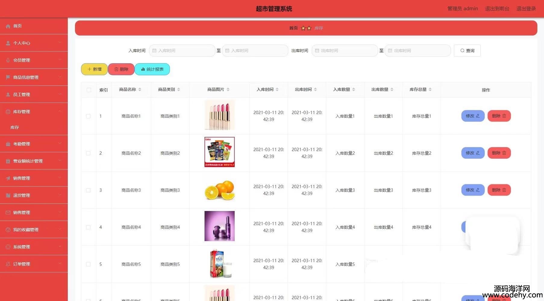Sort by 出库时间 column arrows
This screenshot has width=544, height=301.
click(315, 89)
